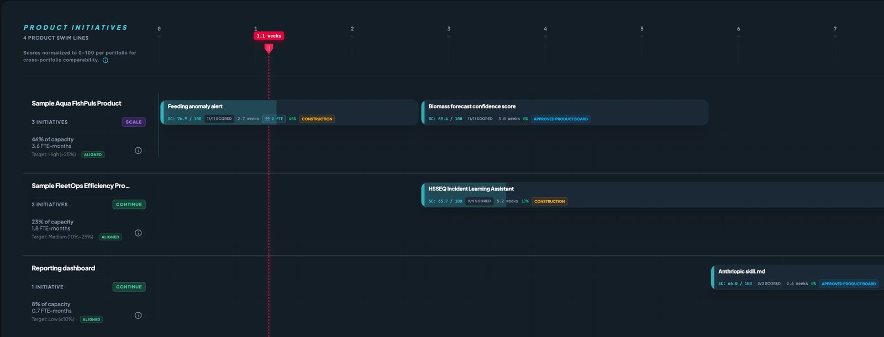Click 3.6 FTE-months text
This screenshot has height=337, width=884.
point(51,146)
